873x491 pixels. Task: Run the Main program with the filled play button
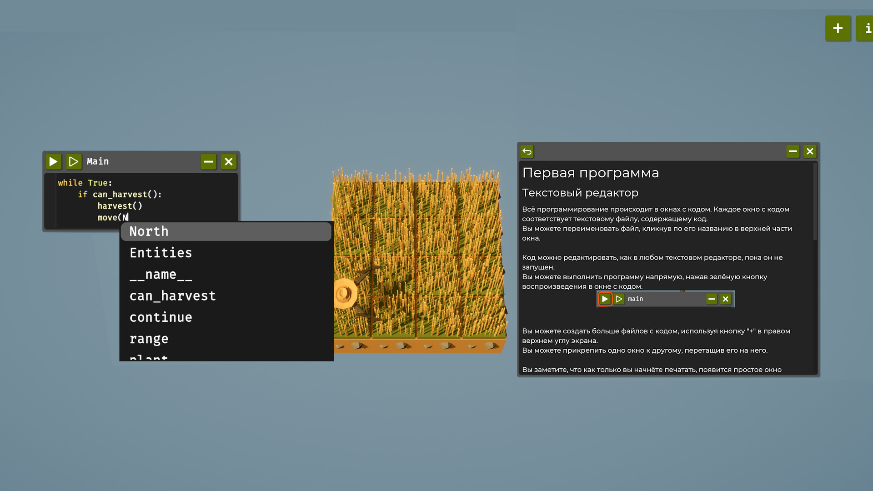(x=53, y=161)
